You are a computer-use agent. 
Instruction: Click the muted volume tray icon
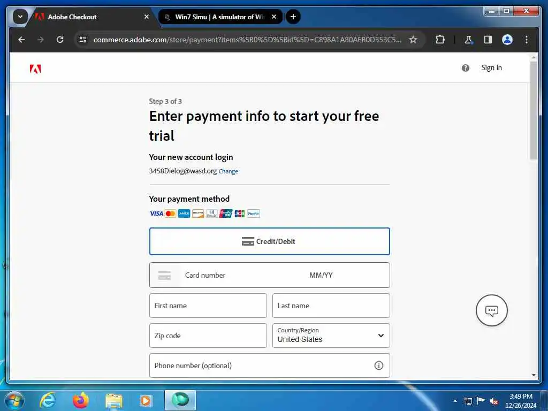(x=493, y=401)
